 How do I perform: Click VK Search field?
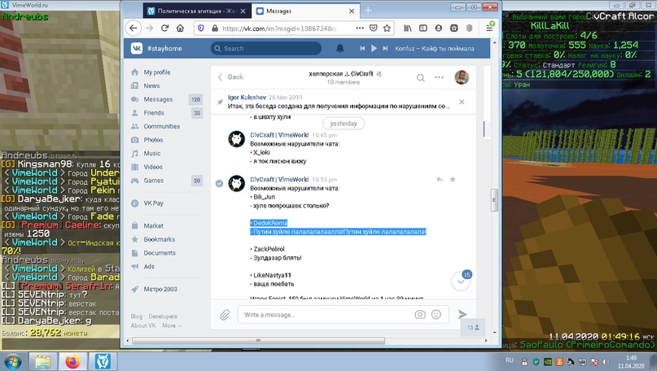(x=266, y=49)
